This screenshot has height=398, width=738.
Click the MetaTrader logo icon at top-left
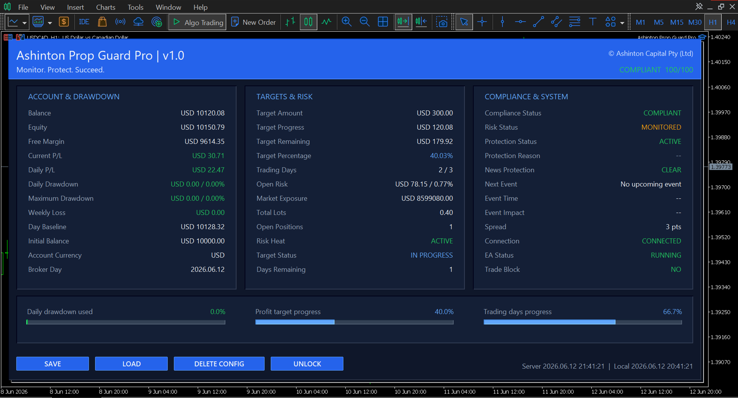(x=7, y=7)
